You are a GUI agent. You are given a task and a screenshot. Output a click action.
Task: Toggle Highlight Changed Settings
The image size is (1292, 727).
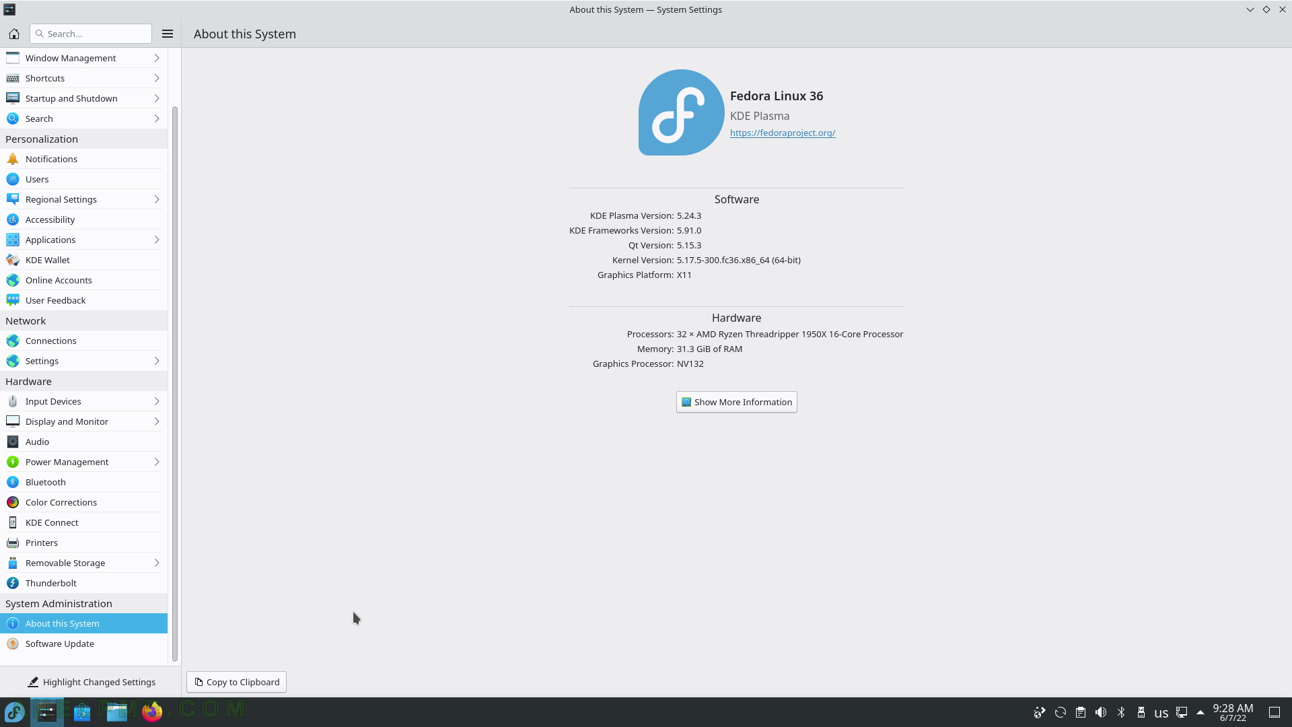coord(91,682)
